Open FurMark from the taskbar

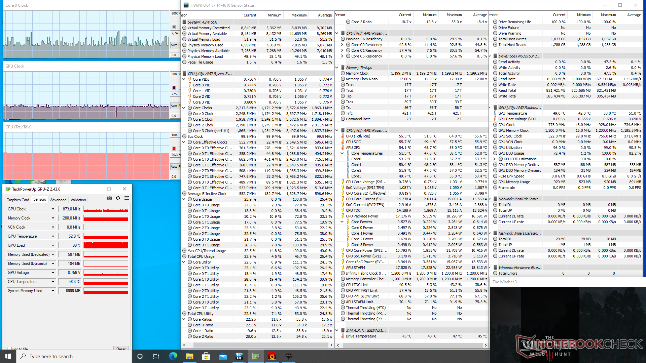(272, 356)
